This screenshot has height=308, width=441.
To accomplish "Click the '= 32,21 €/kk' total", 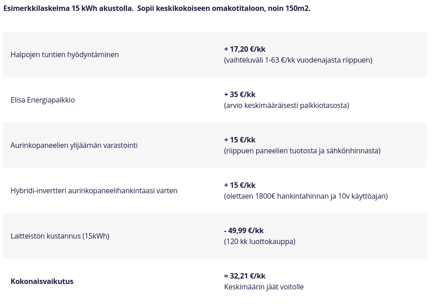I will click(x=244, y=276).
